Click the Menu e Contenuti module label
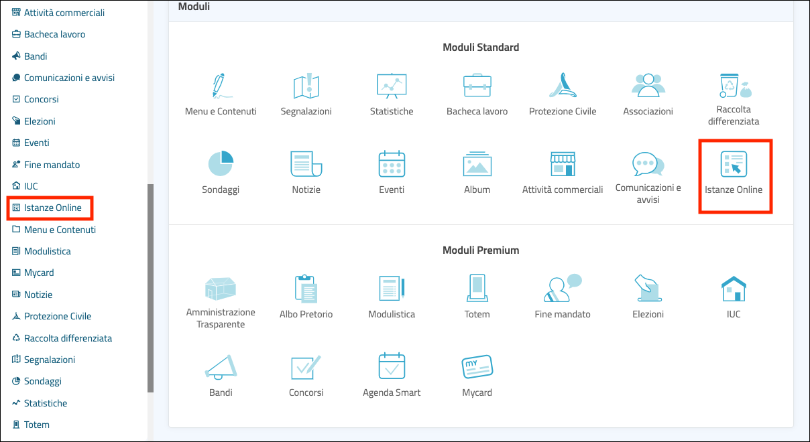 coord(221,111)
